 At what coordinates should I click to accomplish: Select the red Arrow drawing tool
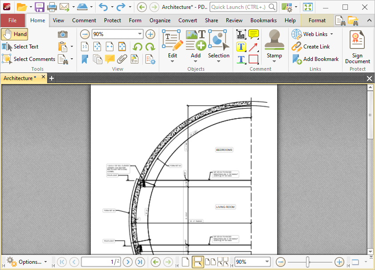[254, 47]
